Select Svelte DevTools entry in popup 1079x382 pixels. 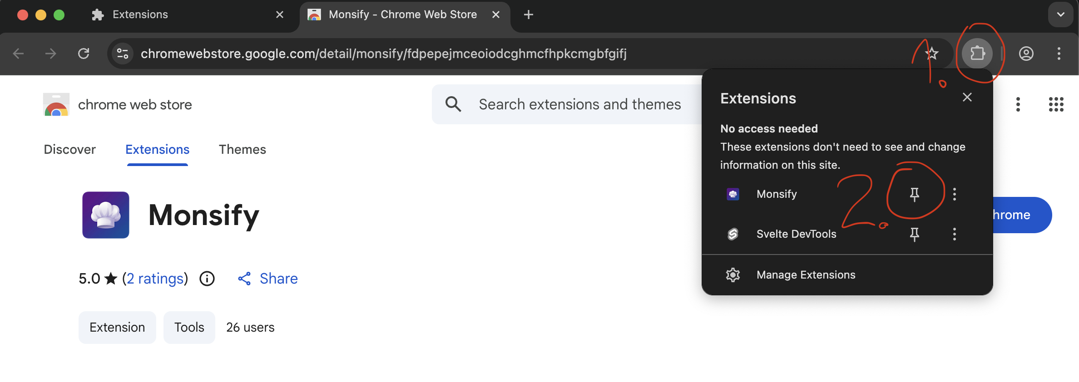point(796,234)
